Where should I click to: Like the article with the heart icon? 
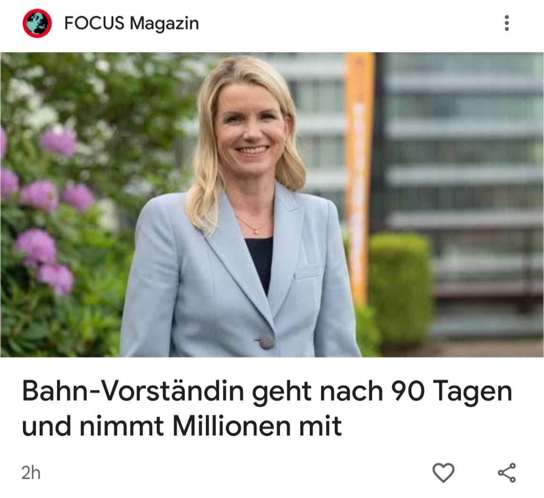click(x=443, y=473)
